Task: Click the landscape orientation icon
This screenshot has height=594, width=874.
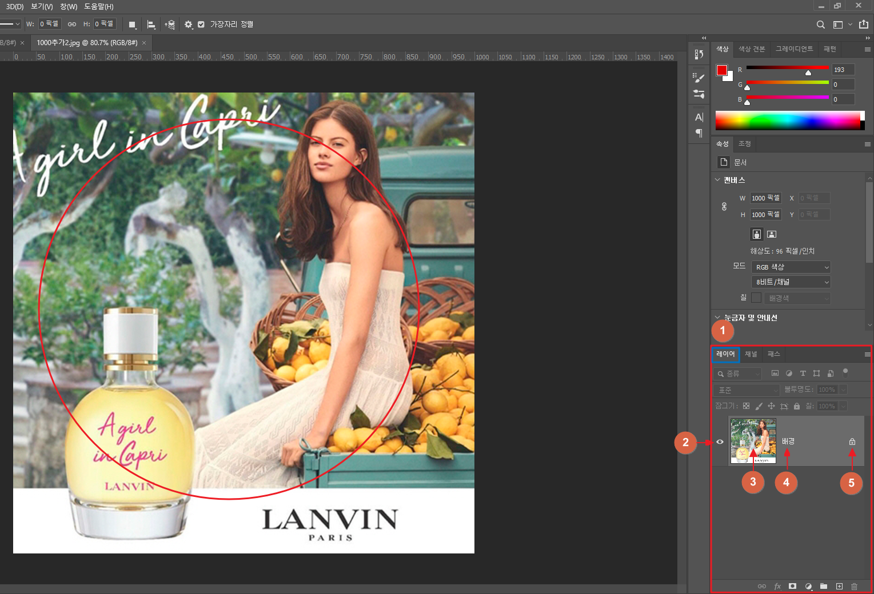Action: click(772, 234)
